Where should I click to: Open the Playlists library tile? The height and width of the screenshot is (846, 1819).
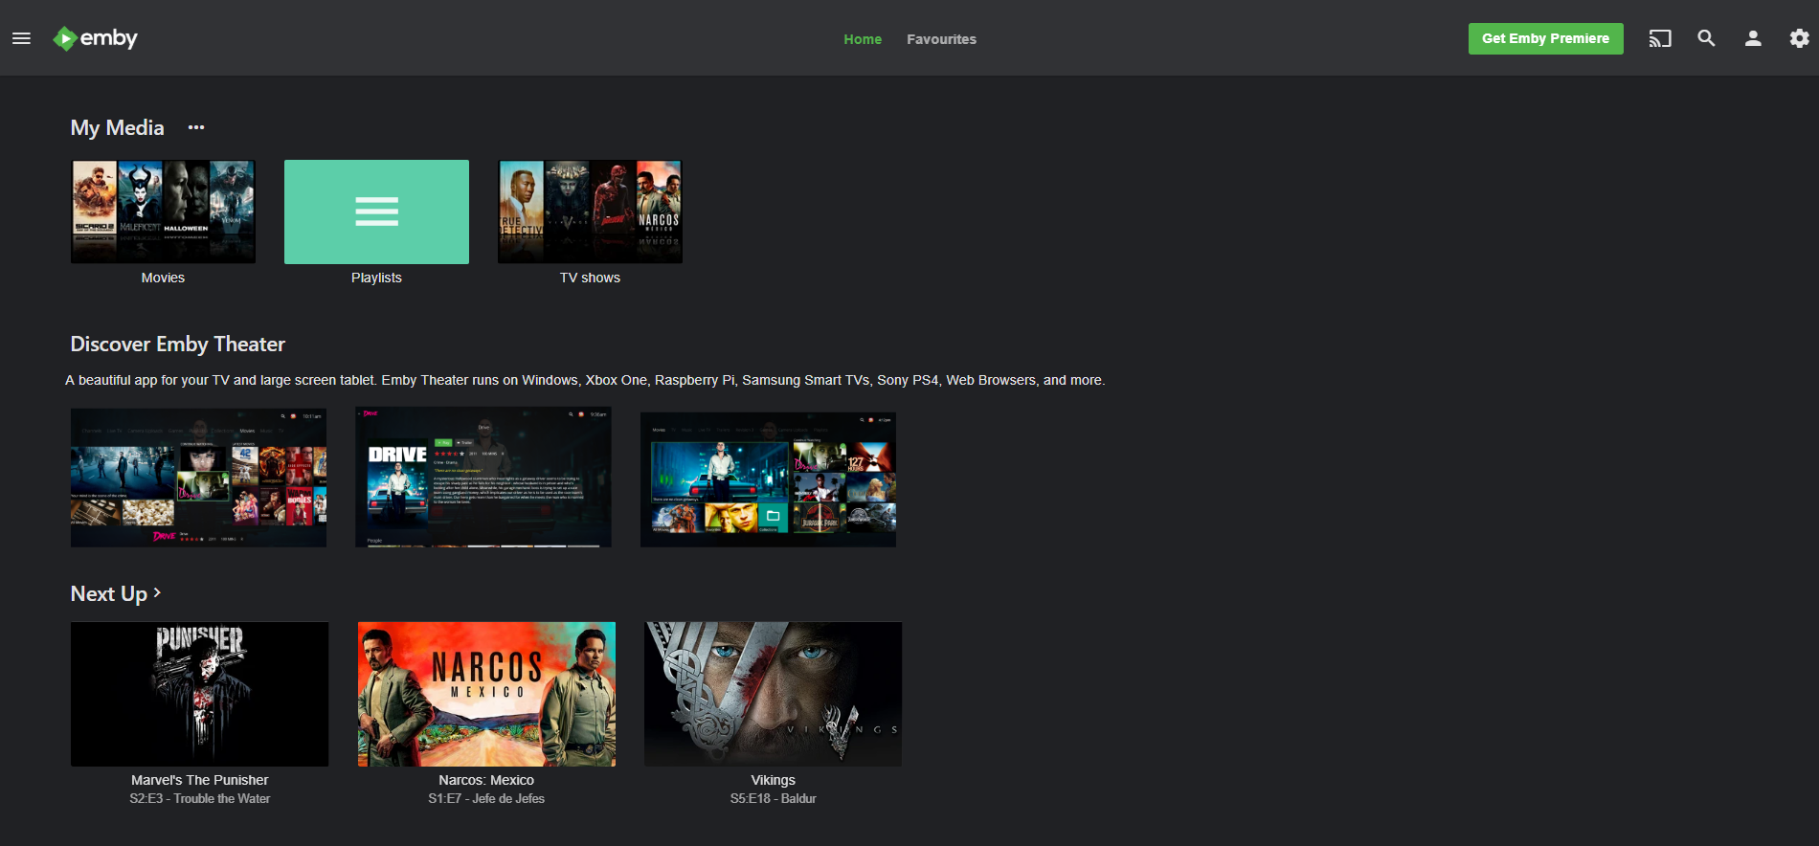tap(376, 211)
